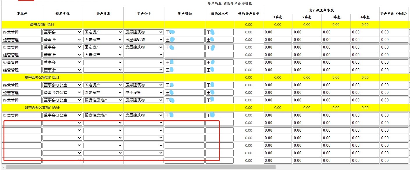Open 房屋建筑物 dropdown in the first 董事会 row
The height and width of the screenshot is (170, 410).
pos(144,32)
